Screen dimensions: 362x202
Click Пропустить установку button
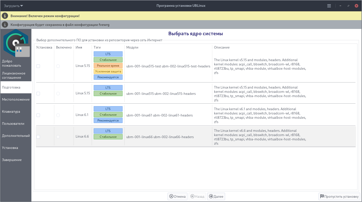[339, 196]
